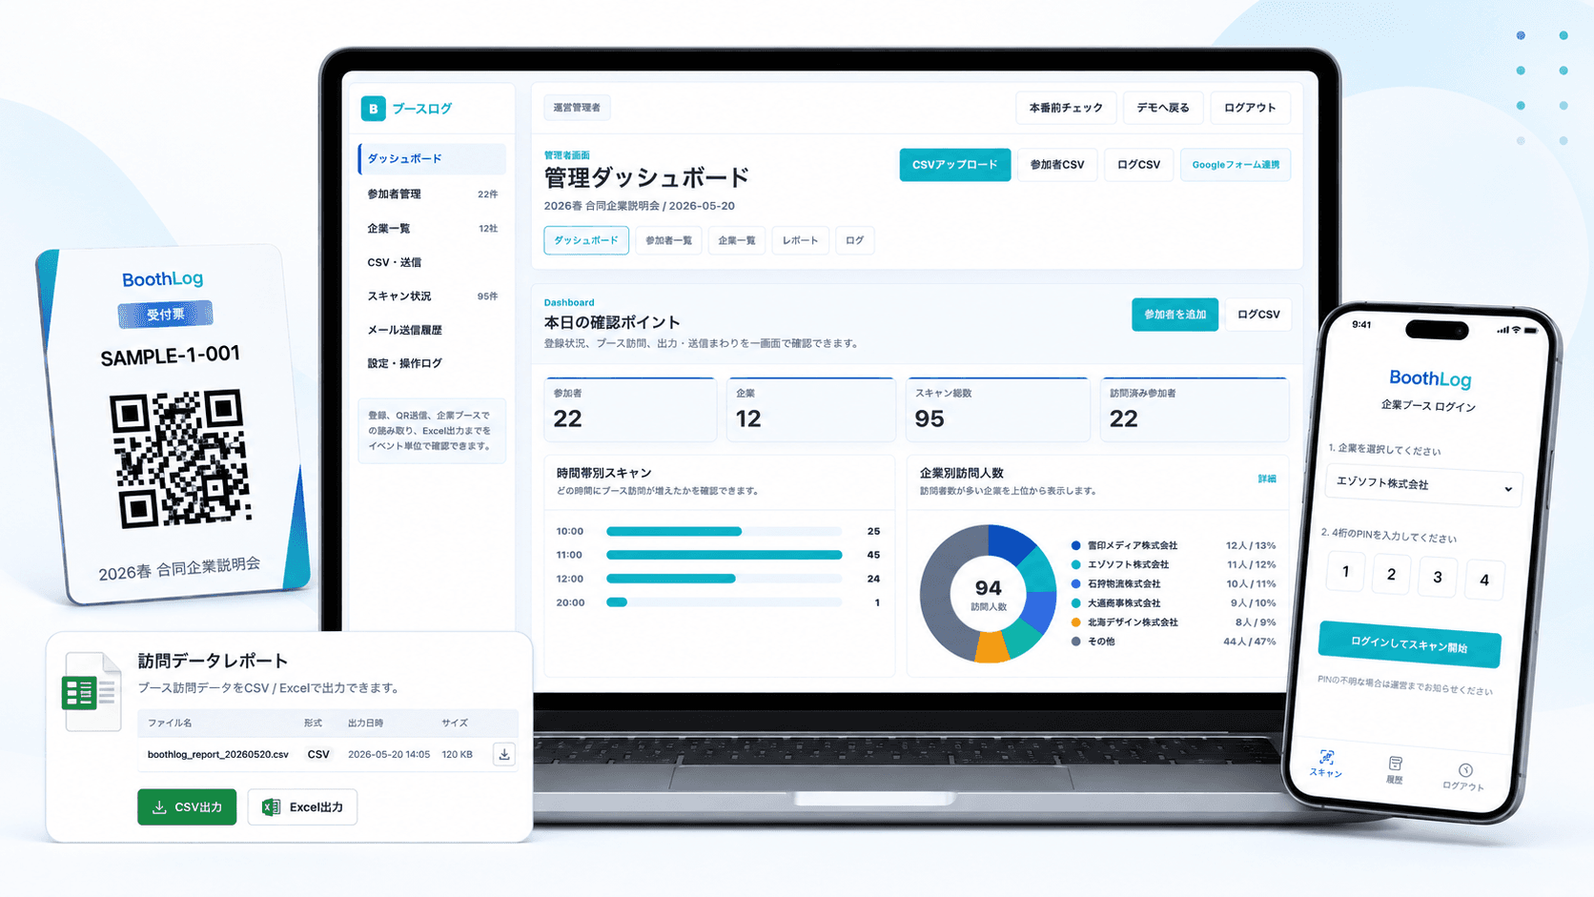Click the BoothLog B logo icon in sidebar
The image size is (1594, 897).
(373, 109)
